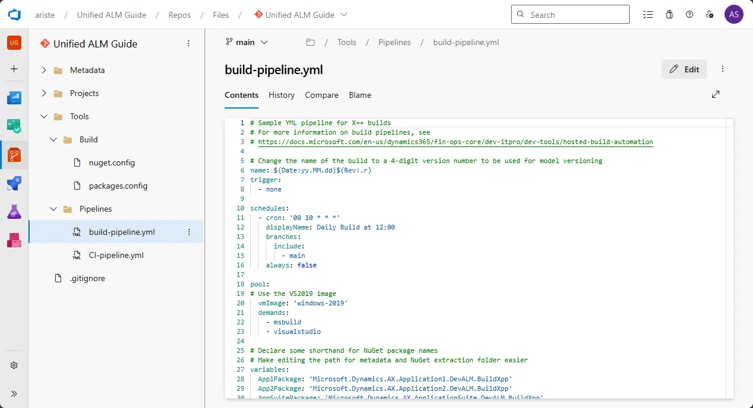The width and height of the screenshot is (753, 408).
Task: Open Help via the question mark icon
Action: (690, 14)
